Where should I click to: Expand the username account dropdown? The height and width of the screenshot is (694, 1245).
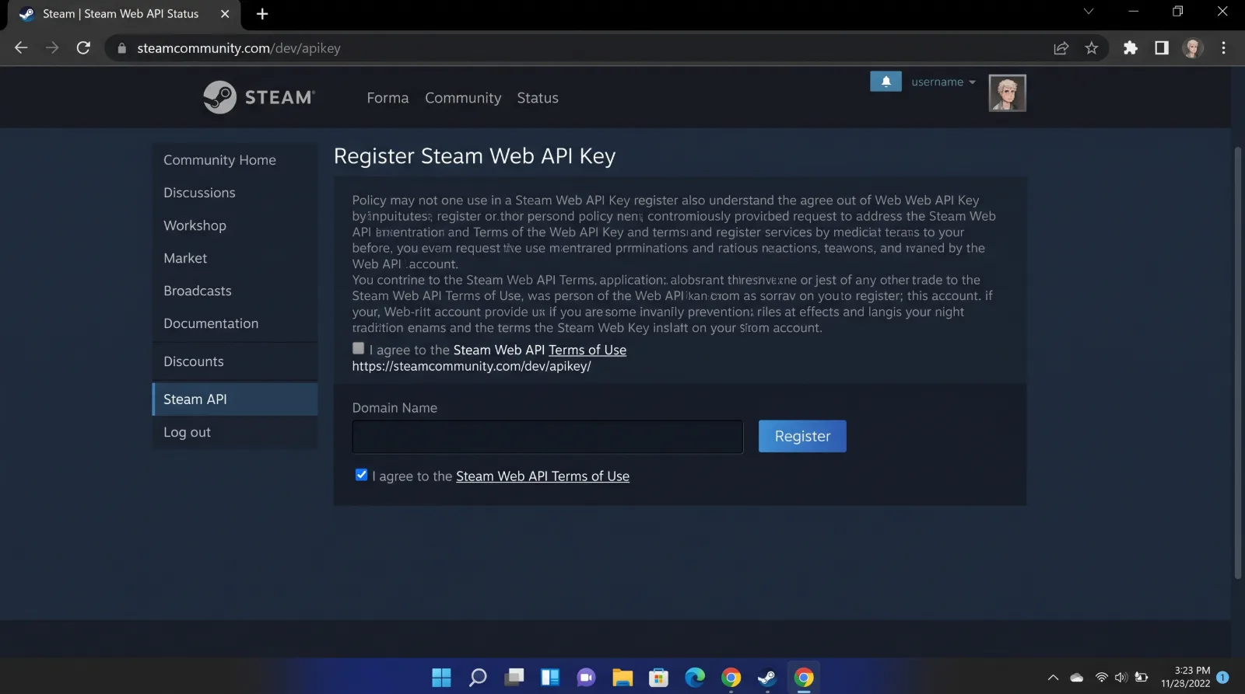pos(943,82)
